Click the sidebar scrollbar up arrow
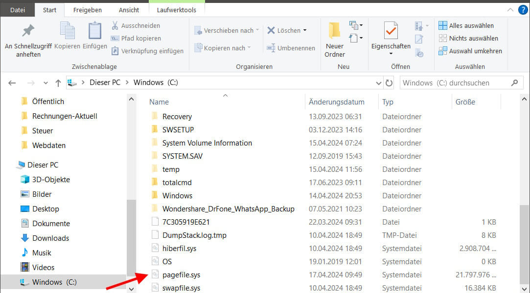The image size is (530, 293). tap(132, 99)
